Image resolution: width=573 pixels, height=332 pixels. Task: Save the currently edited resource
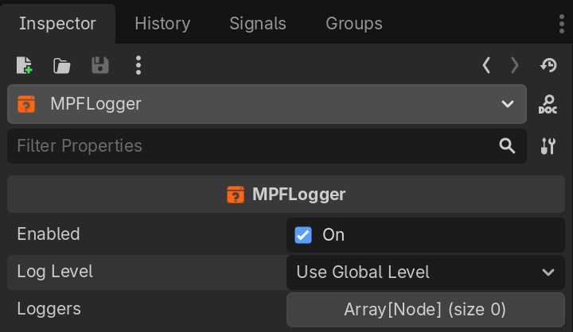pyautogui.click(x=100, y=65)
